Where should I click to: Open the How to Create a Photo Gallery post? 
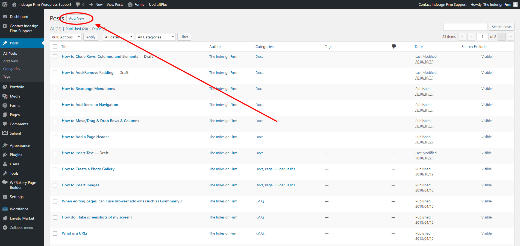(88, 169)
